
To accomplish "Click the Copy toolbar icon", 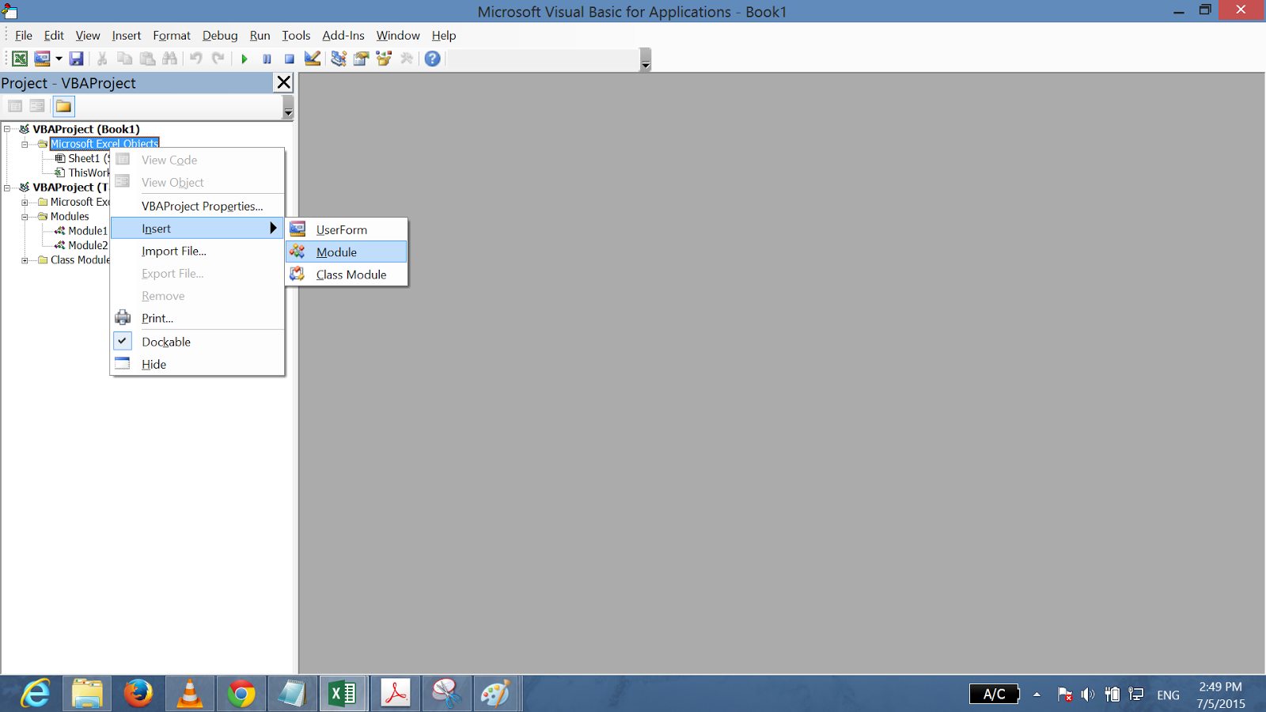I will click(x=124, y=59).
